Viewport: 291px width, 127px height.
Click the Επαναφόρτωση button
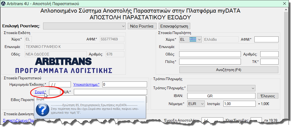pos(174,26)
